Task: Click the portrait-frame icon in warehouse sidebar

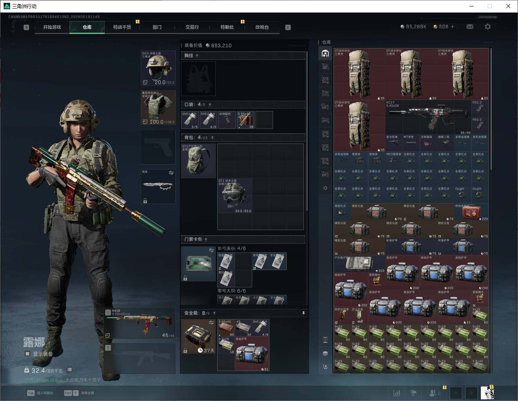Action: pyautogui.click(x=325, y=340)
